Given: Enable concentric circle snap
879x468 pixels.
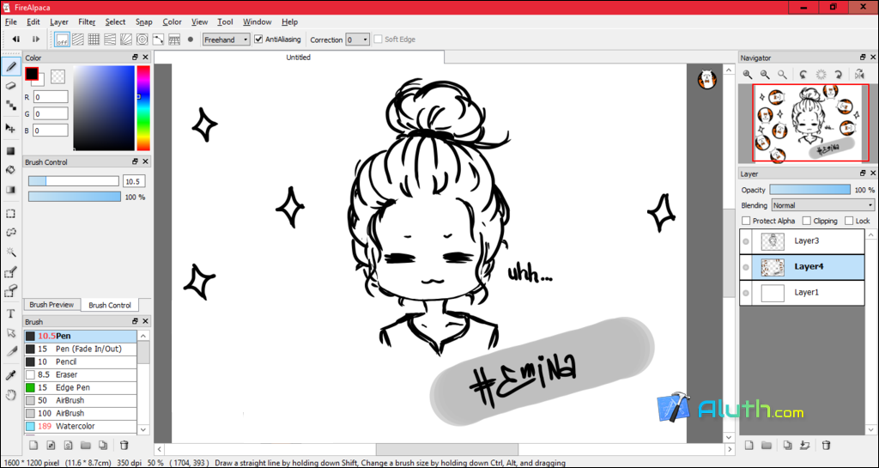Looking at the screenshot, I should (x=142, y=40).
